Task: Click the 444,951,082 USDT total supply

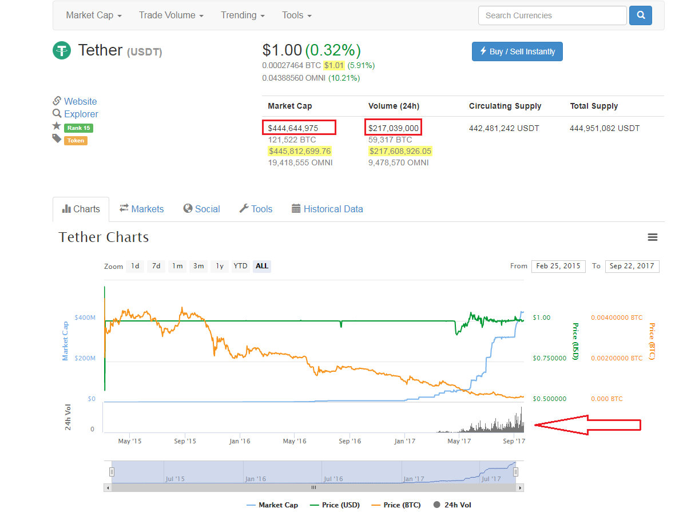Action: [605, 128]
